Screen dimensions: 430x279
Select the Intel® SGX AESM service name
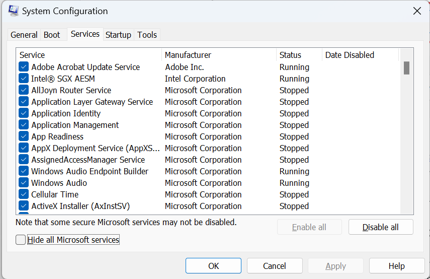63,79
